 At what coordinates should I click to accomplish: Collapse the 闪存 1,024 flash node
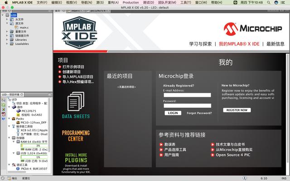point(14,153)
